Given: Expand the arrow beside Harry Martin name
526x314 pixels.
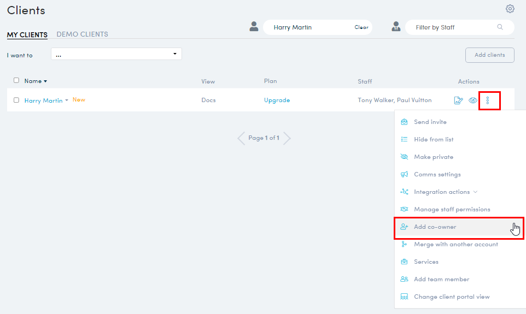Looking at the screenshot, I should tap(67, 100).
